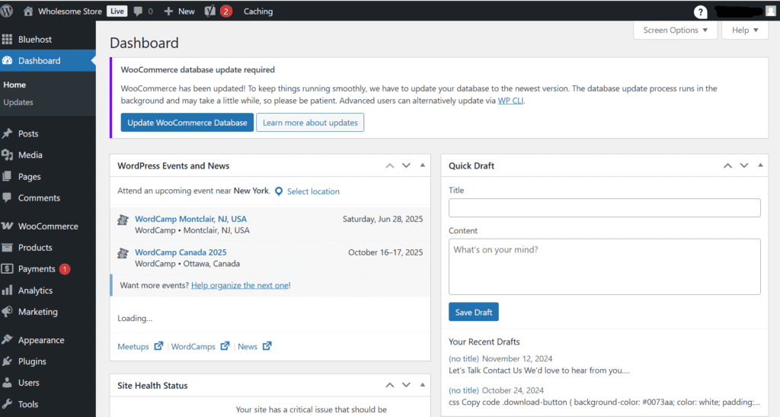Click Help organize the next one link
Screen dimensions: 780x417
tap(240, 285)
